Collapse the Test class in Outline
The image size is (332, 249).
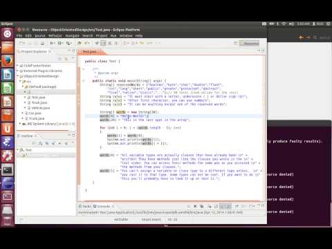click(18, 150)
